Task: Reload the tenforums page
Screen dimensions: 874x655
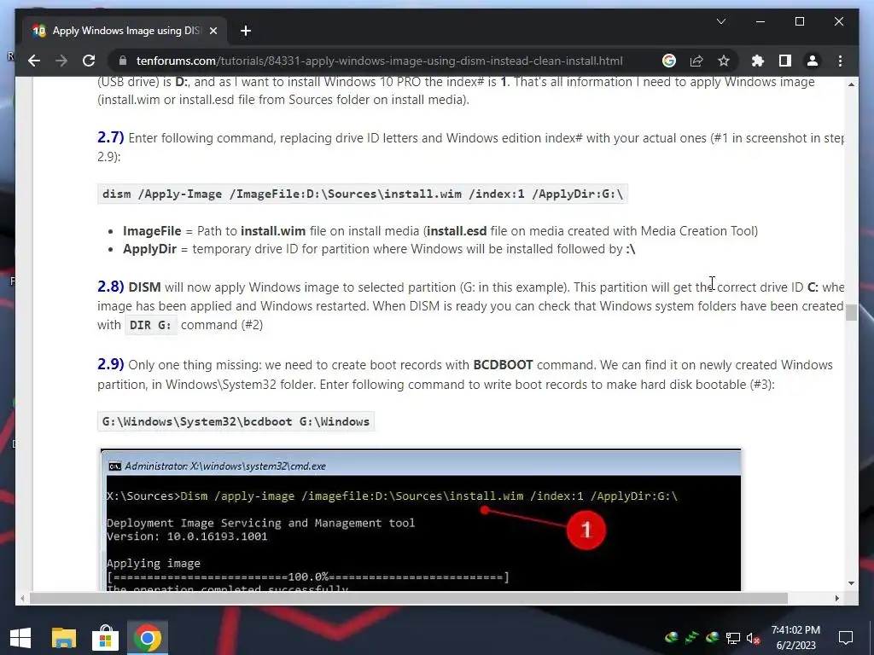Action: coord(89,61)
